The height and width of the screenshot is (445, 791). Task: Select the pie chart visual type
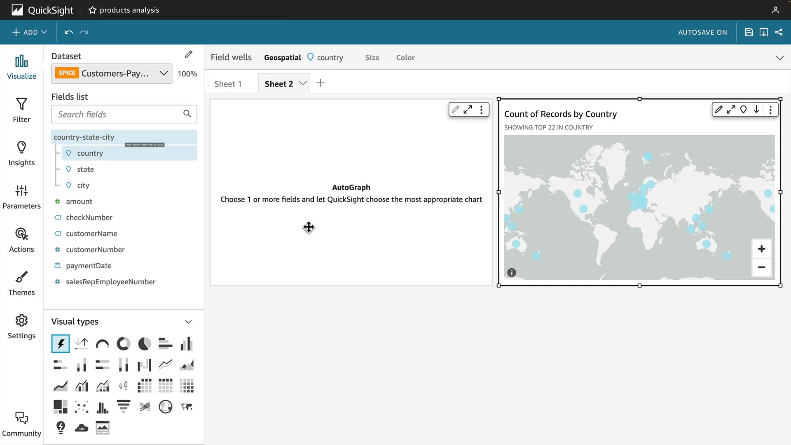coord(144,344)
